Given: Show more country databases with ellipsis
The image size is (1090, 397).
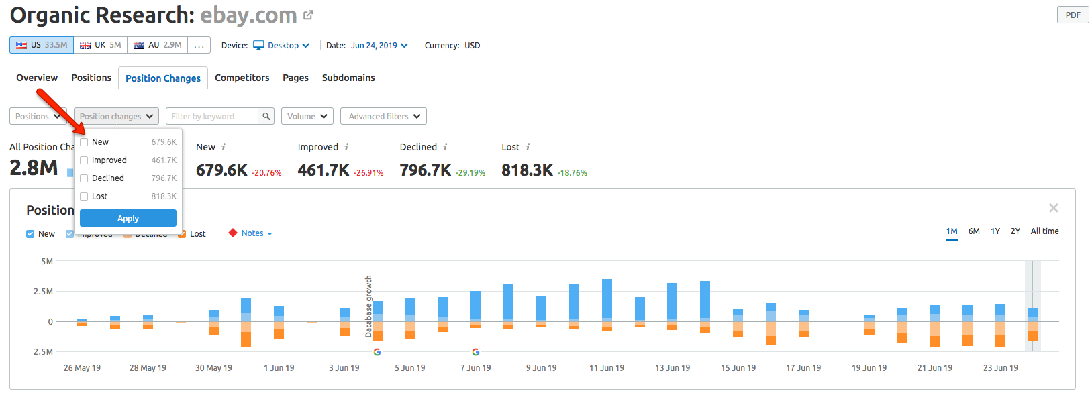Looking at the screenshot, I should click(199, 45).
